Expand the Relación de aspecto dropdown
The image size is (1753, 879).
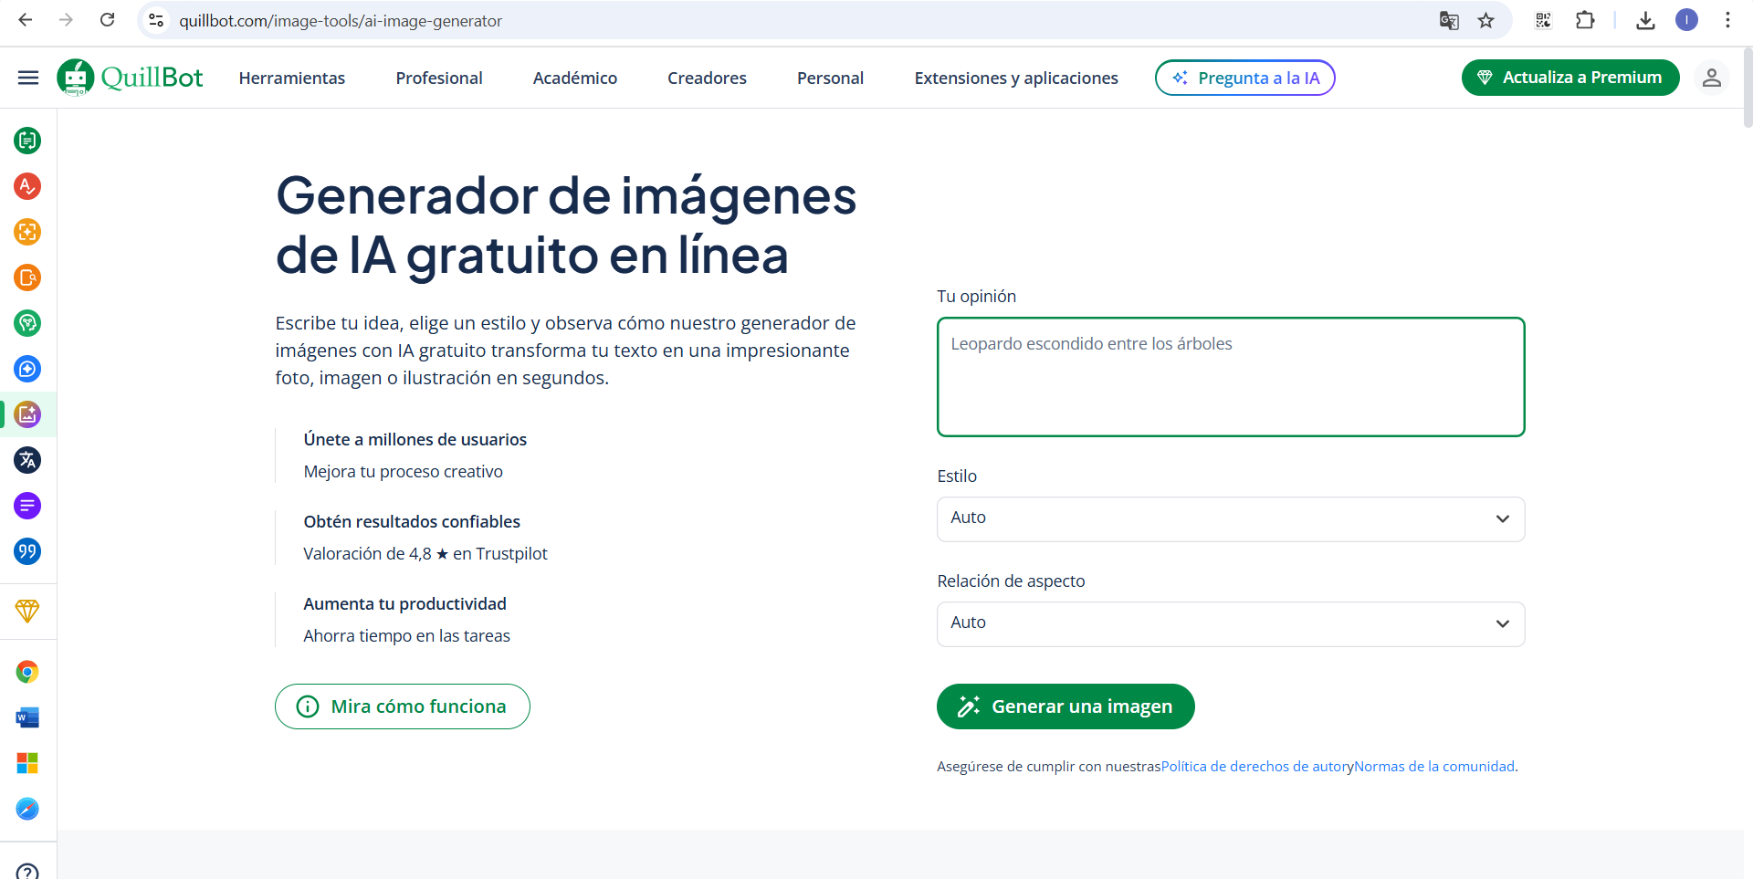(x=1230, y=623)
